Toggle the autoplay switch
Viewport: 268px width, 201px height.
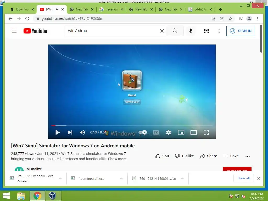pos(143,132)
